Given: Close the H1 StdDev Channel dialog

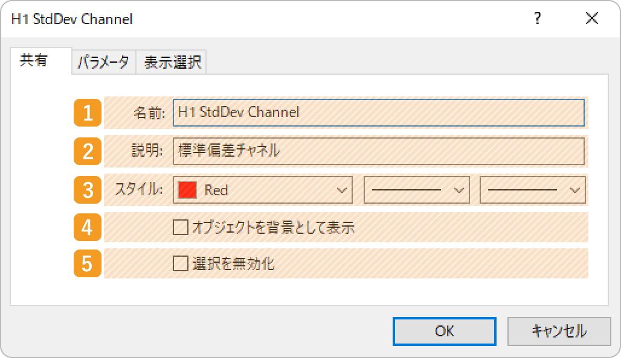Looking at the screenshot, I should tap(592, 18).
